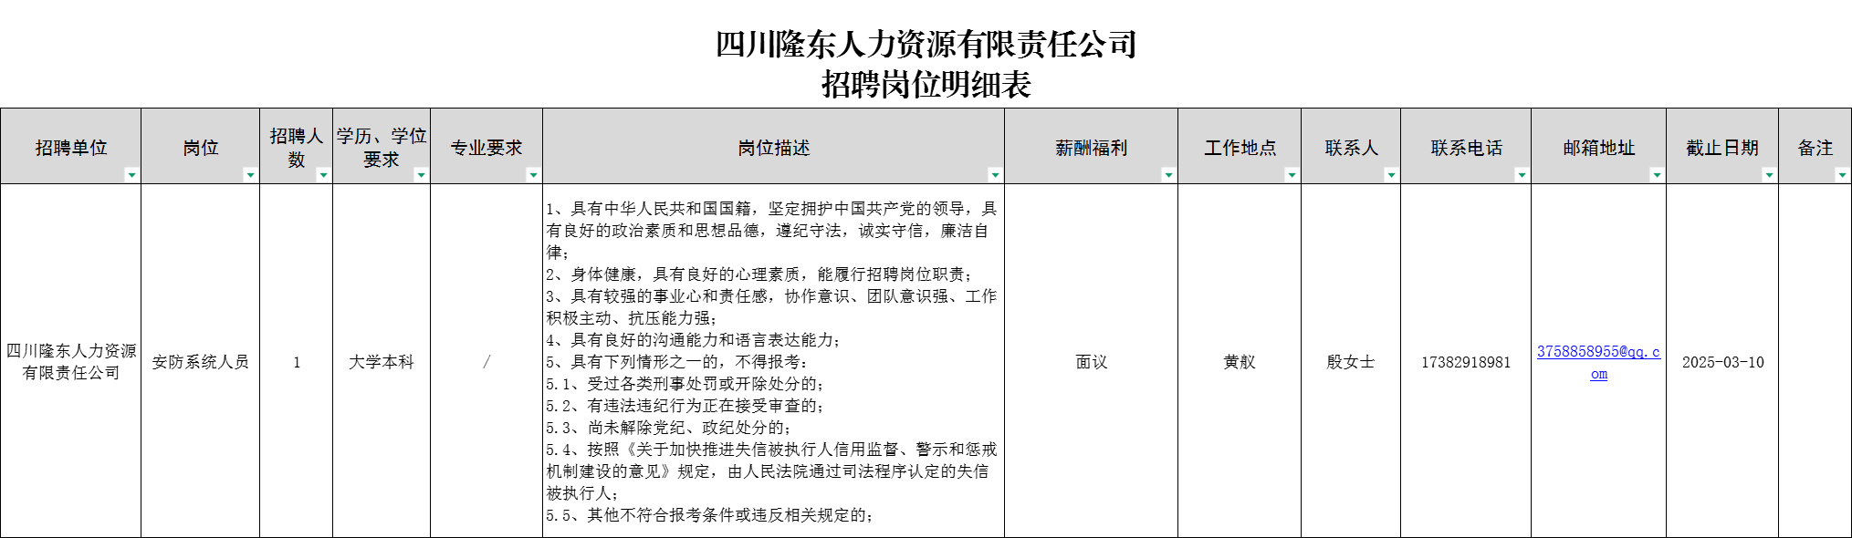This screenshot has height=538, width=1852.
Task: Open the 工作地点 filter dropdown
Action: 1292,175
